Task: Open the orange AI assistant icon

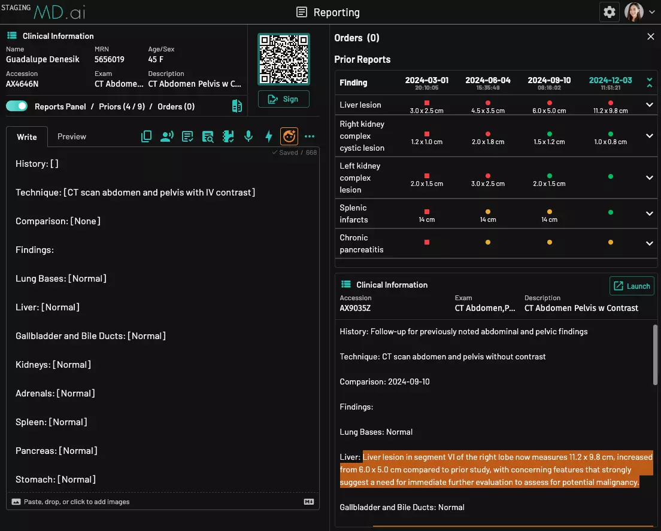Action: [x=289, y=136]
